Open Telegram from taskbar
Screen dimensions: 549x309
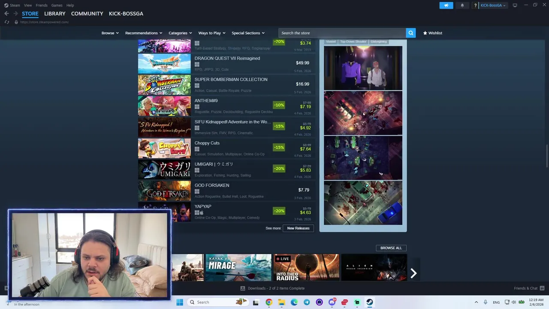307,302
